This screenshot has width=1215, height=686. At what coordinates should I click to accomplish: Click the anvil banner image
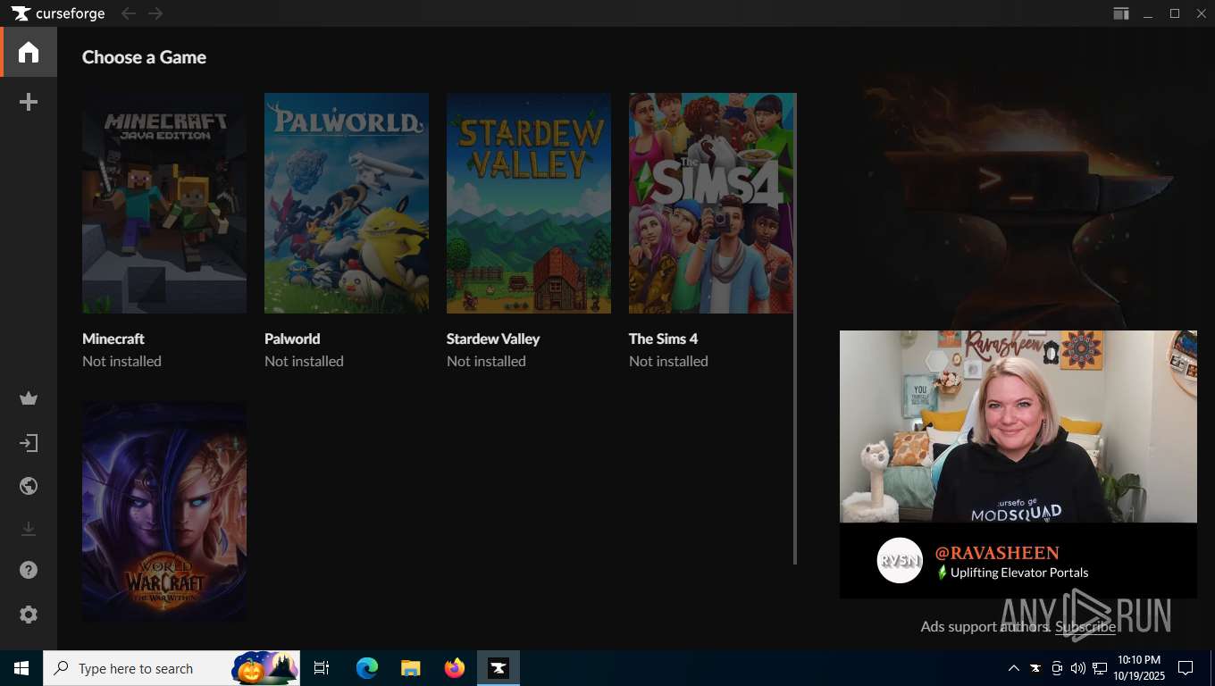click(1018, 203)
